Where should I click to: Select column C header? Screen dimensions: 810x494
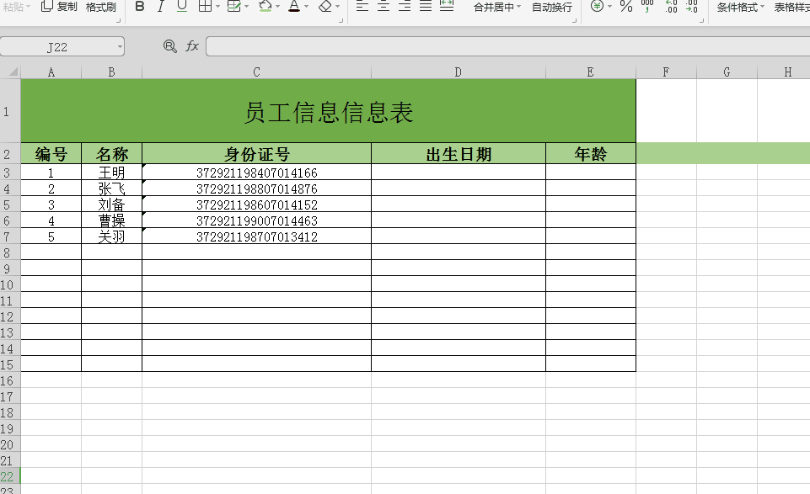[x=256, y=72]
